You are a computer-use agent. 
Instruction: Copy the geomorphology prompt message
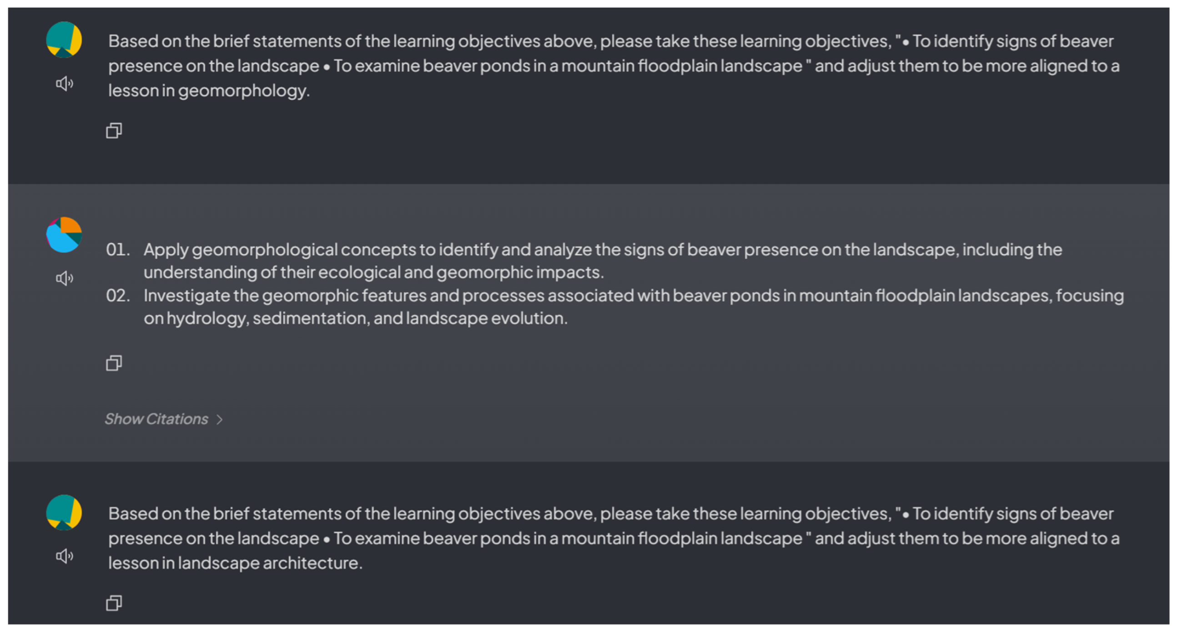[x=114, y=131]
